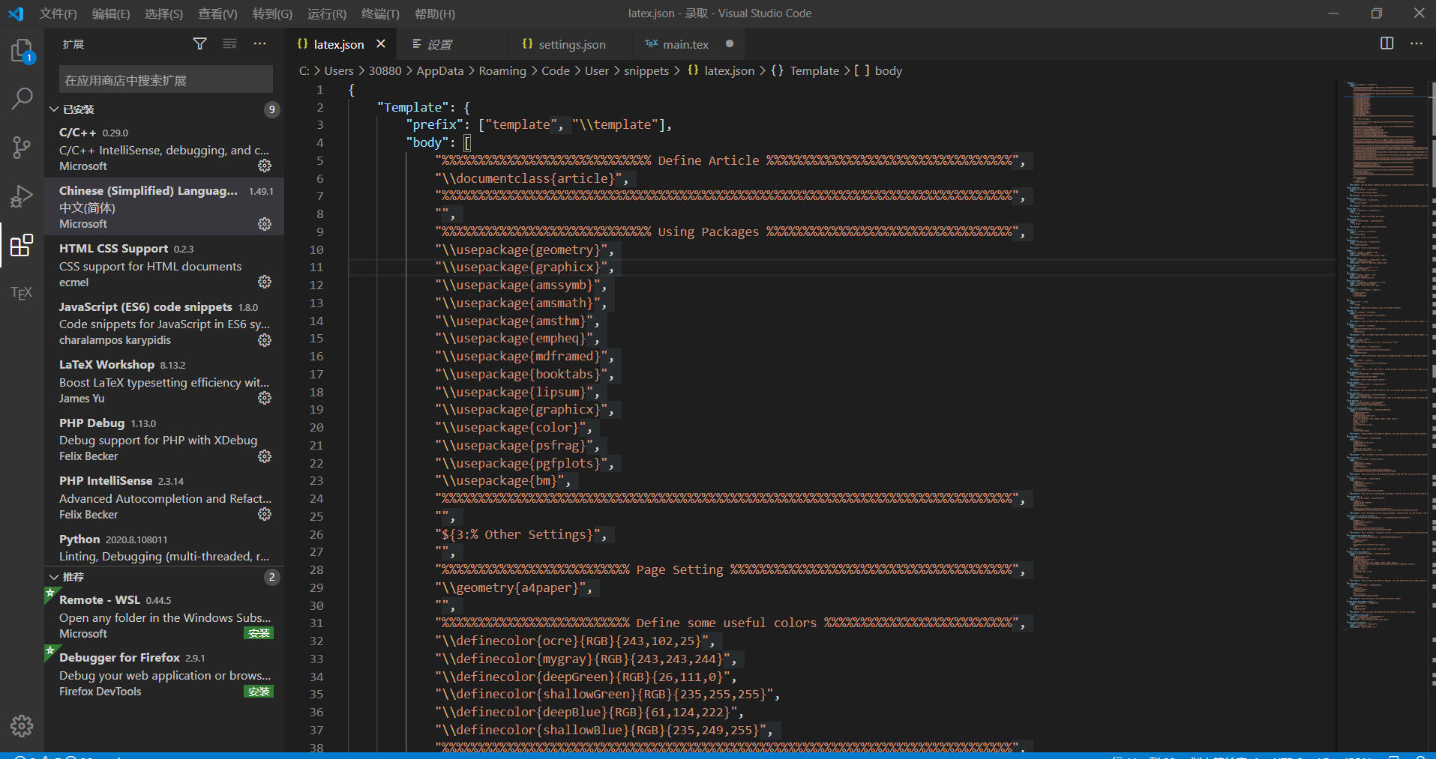Open the Extensions view icon
Viewport: 1436px width, 759px height.
[x=22, y=244]
